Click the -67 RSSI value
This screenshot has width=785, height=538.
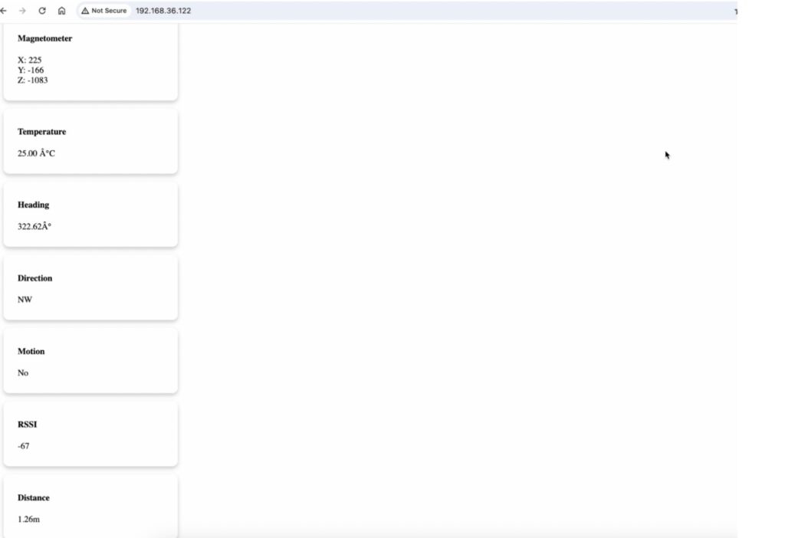tap(24, 446)
